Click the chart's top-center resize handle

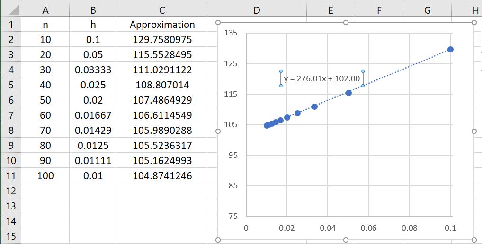pos(346,22)
